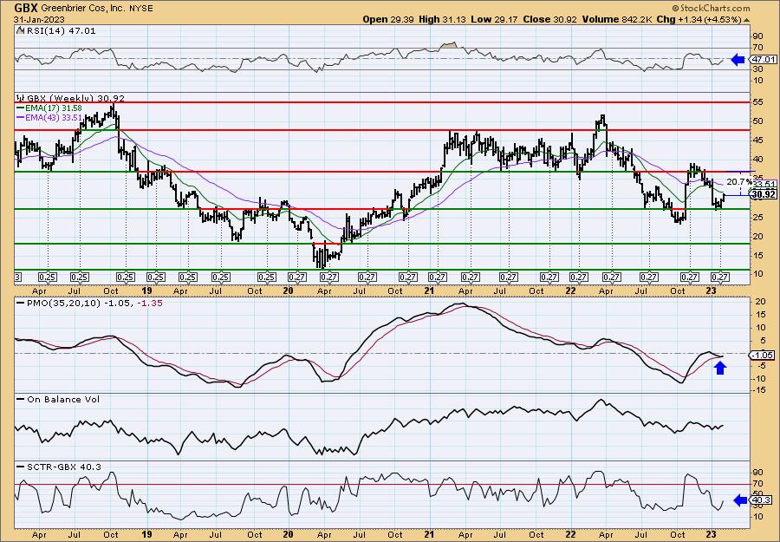This screenshot has width=780, height=542.
Task: Click the -1.05 PMO axis value tag
Action: 763,356
